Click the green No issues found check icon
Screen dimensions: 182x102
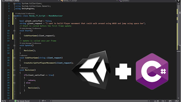click(x=16, y=101)
